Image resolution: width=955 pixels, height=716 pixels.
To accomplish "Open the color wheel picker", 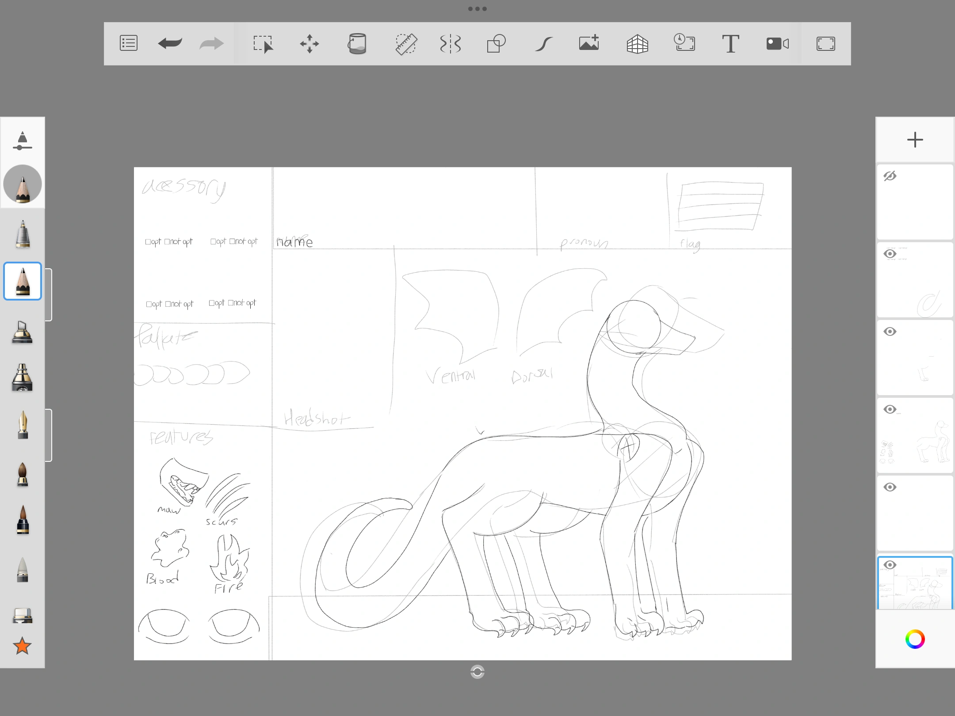I will click(915, 640).
